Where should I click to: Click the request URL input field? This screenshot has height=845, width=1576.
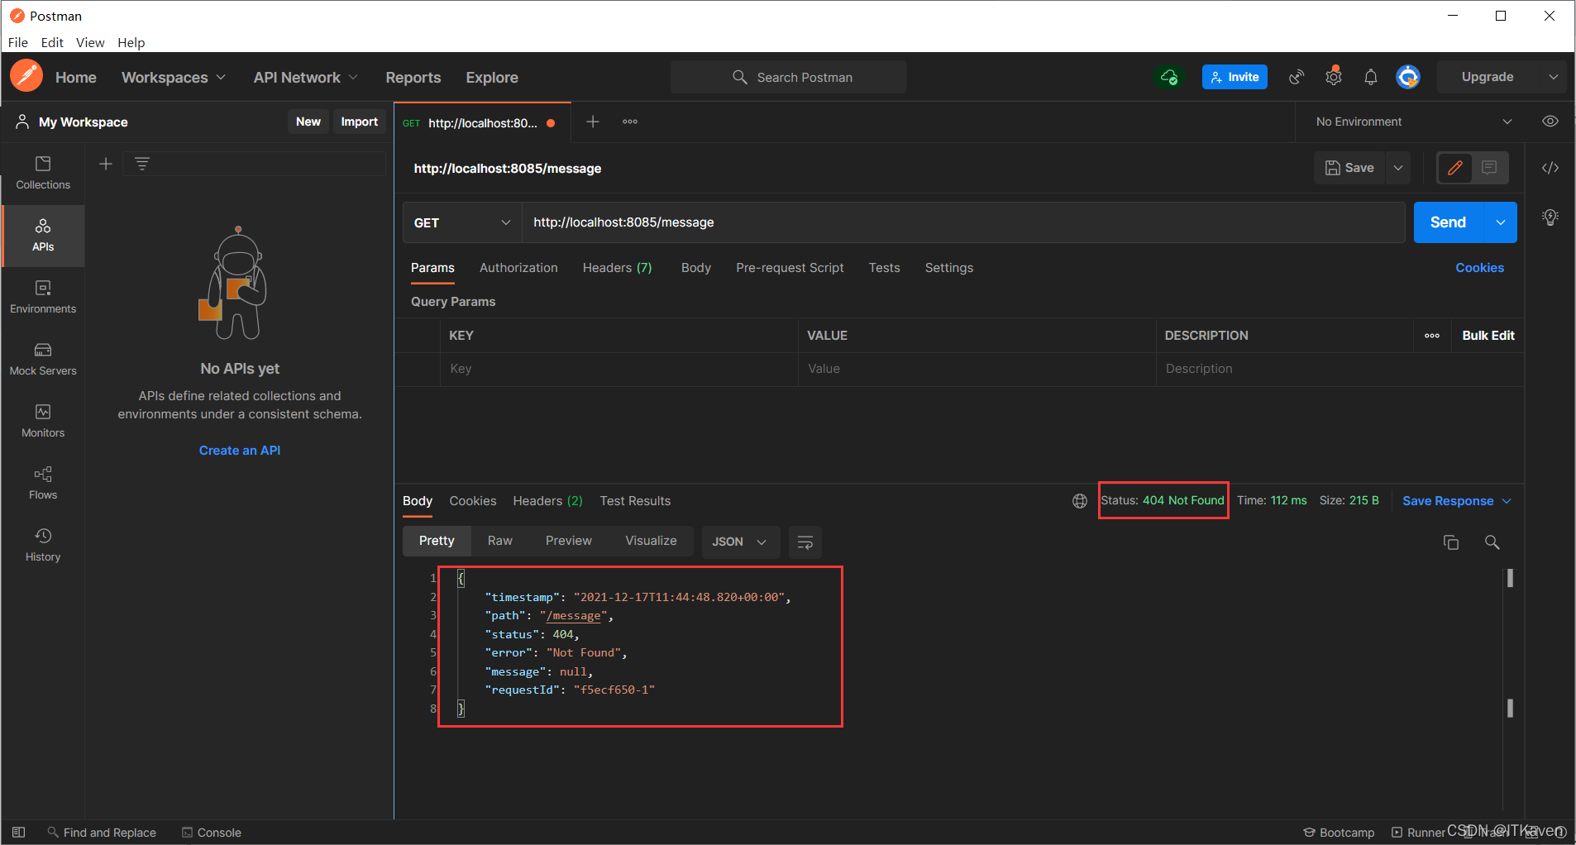963,222
